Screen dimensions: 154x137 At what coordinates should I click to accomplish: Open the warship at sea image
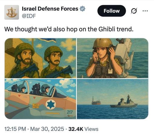(113, 99)
